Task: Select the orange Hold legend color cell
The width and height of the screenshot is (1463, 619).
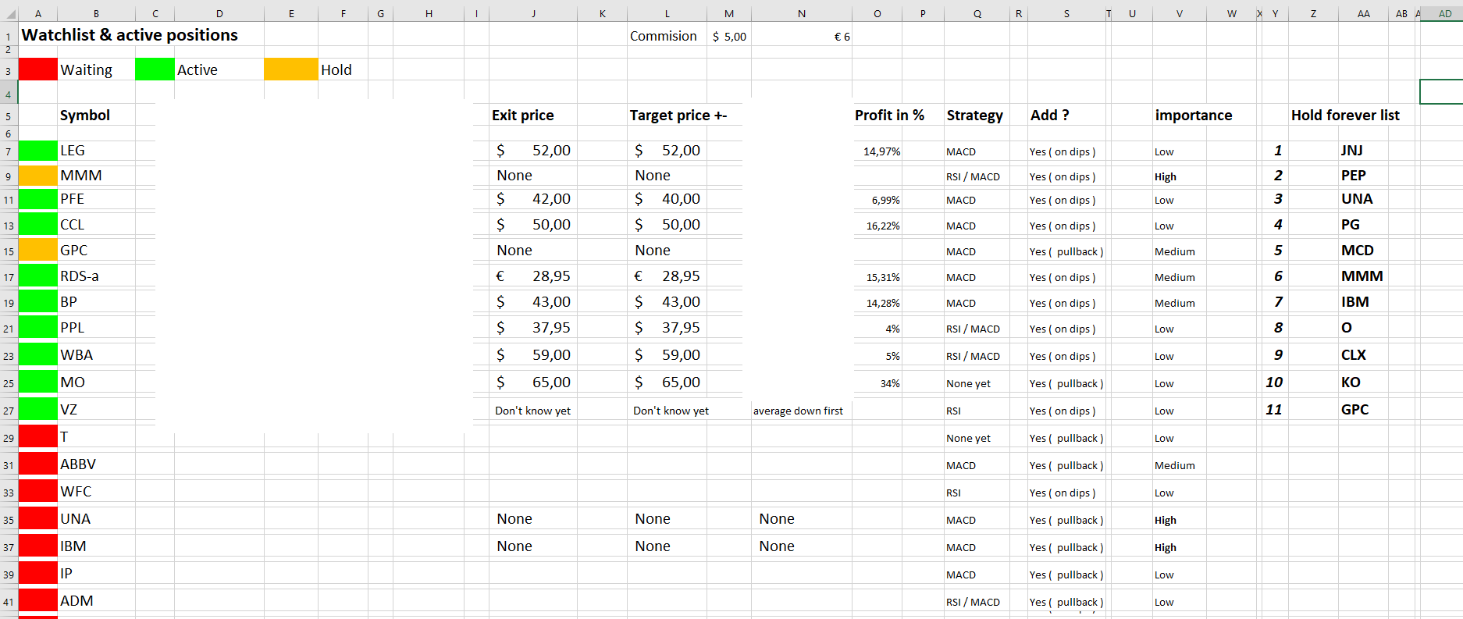Action: [291, 69]
